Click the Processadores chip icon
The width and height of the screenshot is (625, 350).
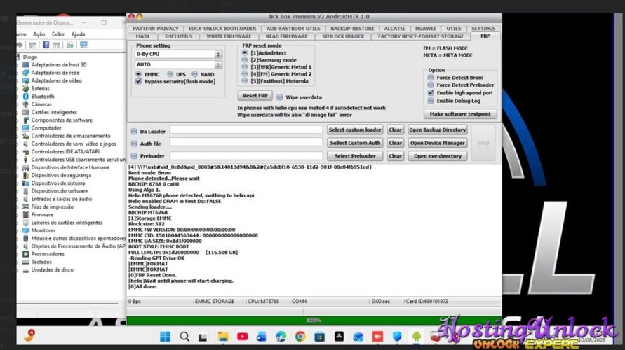(26, 254)
